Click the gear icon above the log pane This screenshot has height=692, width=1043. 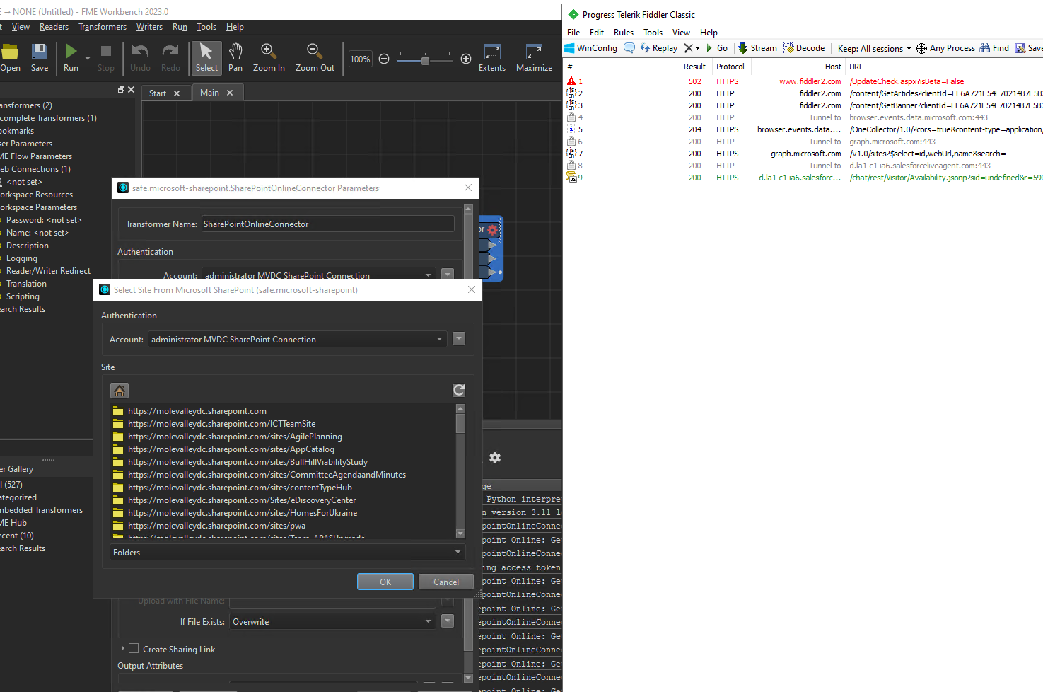[495, 458]
